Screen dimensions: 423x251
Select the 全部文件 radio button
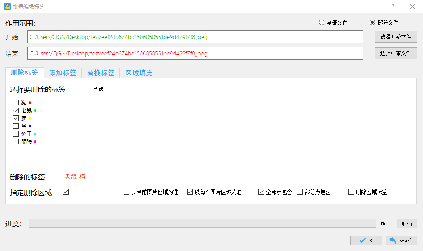point(321,22)
